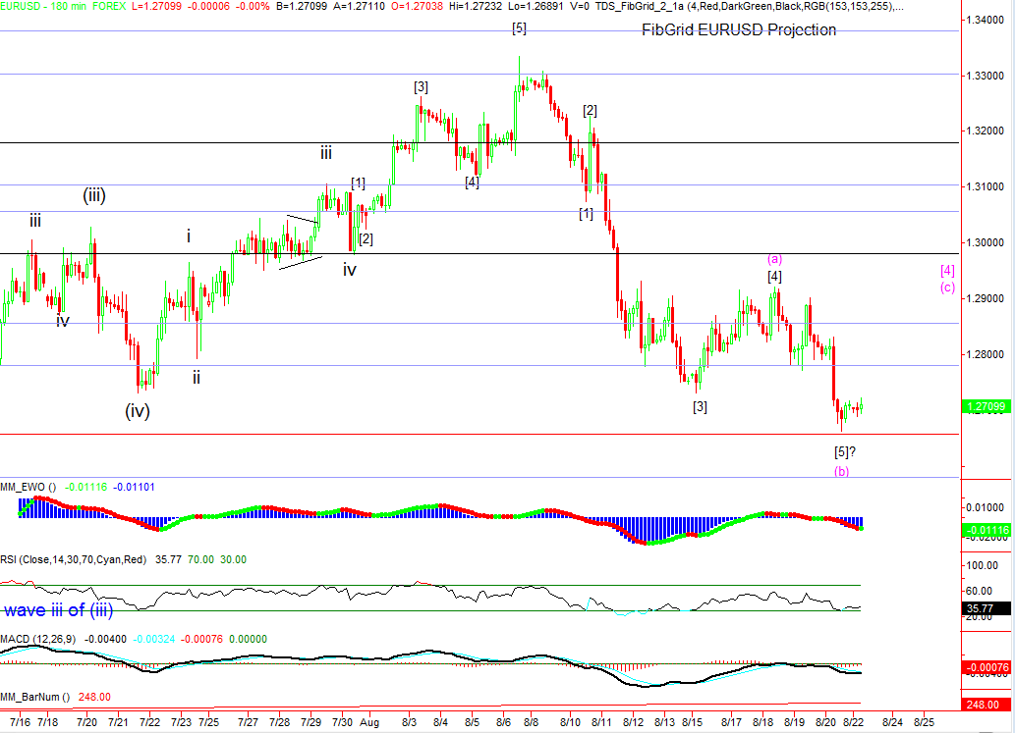This screenshot has width=1015, height=733.
Task: Select the Aug date on time axis
Action: pyautogui.click(x=369, y=721)
